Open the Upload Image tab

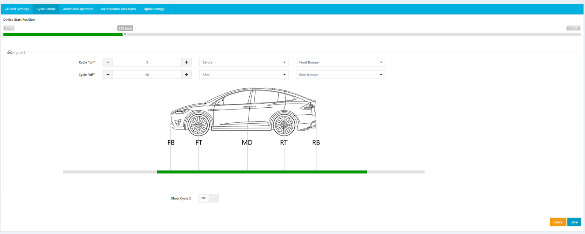(x=154, y=9)
